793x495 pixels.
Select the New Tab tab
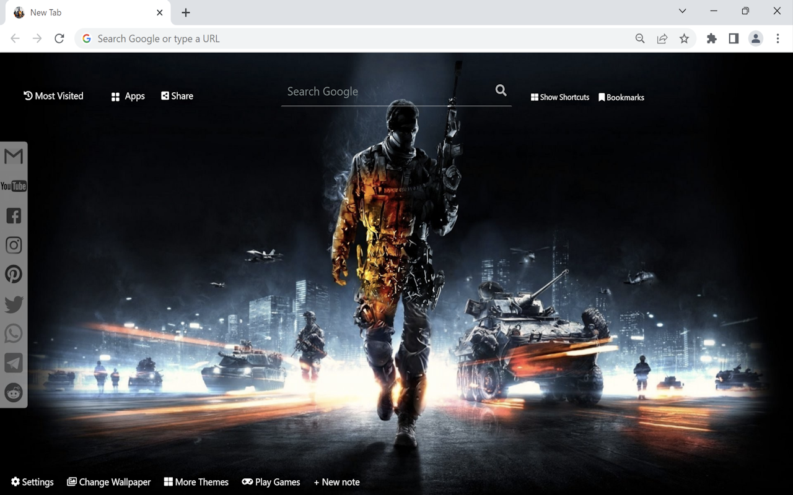coord(87,13)
